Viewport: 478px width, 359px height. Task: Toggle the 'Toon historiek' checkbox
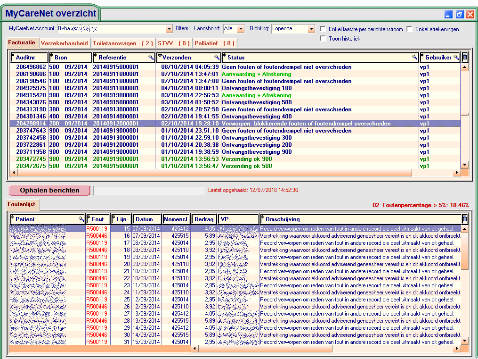click(x=323, y=39)
